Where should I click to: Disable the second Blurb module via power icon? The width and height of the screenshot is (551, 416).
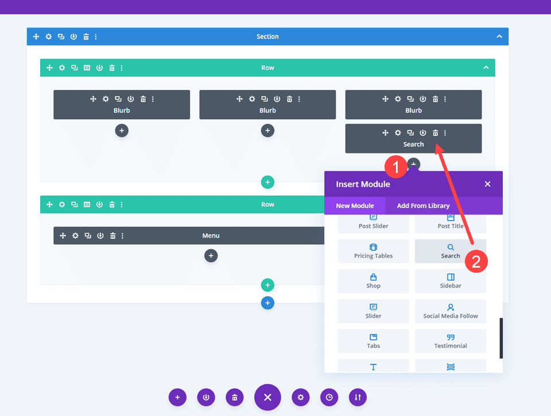(278, 99)
